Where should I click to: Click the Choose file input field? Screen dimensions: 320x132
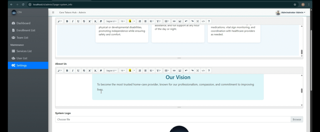tap(173, 119)
